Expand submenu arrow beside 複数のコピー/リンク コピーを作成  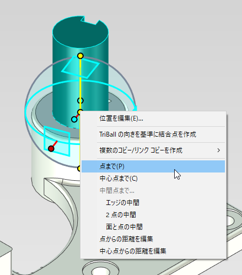click(218, 150)
